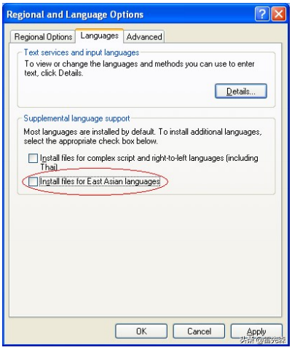Open the Advanced tab
Image resolution: width=292 pixels, height=350 pixels.
144,37
